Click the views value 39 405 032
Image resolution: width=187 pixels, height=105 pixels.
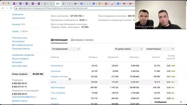point(134,87)
